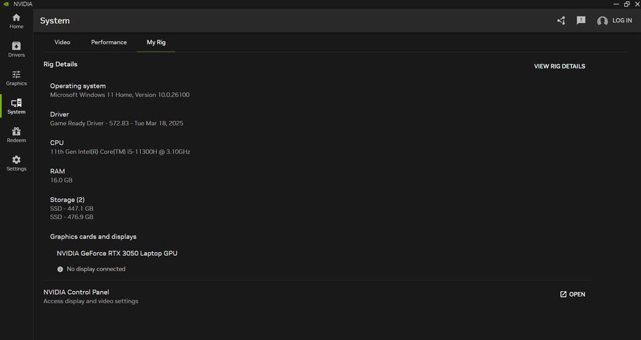
Task: Click the external-link icon next to OPEN
Action: tap(563, 294)
